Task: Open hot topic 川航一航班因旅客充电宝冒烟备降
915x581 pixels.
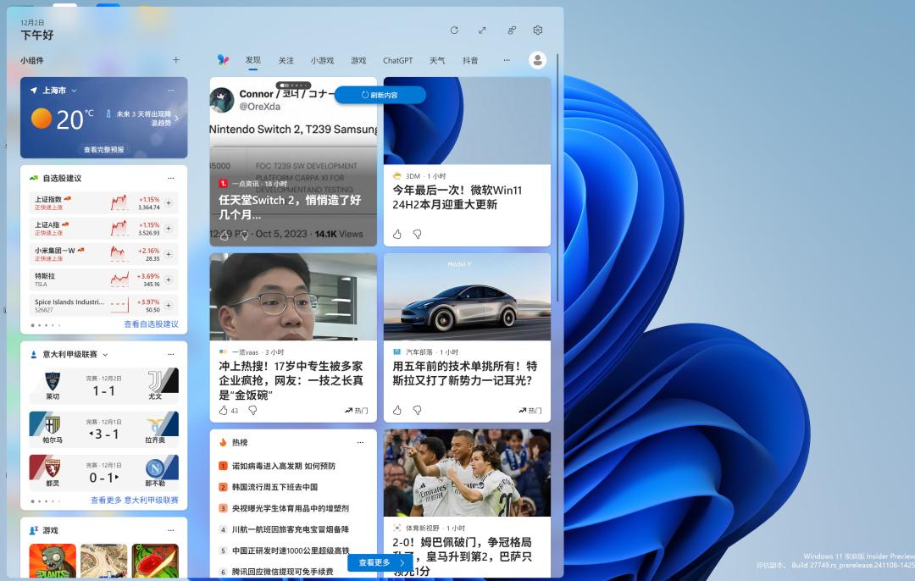Action: pyautogui.click(x=290, y=529)
